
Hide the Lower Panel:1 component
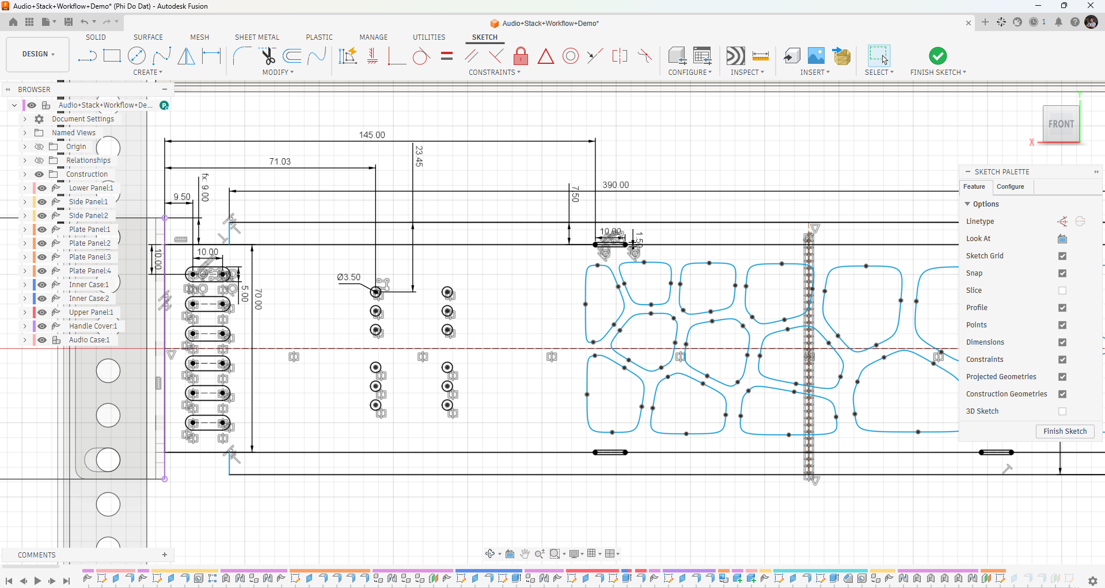pyautogui.click(x=42, y=188)
